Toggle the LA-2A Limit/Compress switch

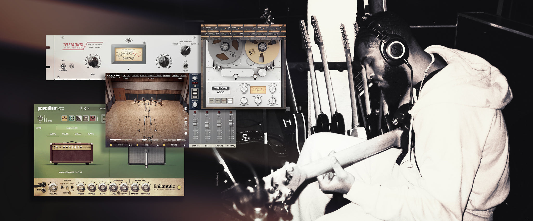(x=63, y=66)
